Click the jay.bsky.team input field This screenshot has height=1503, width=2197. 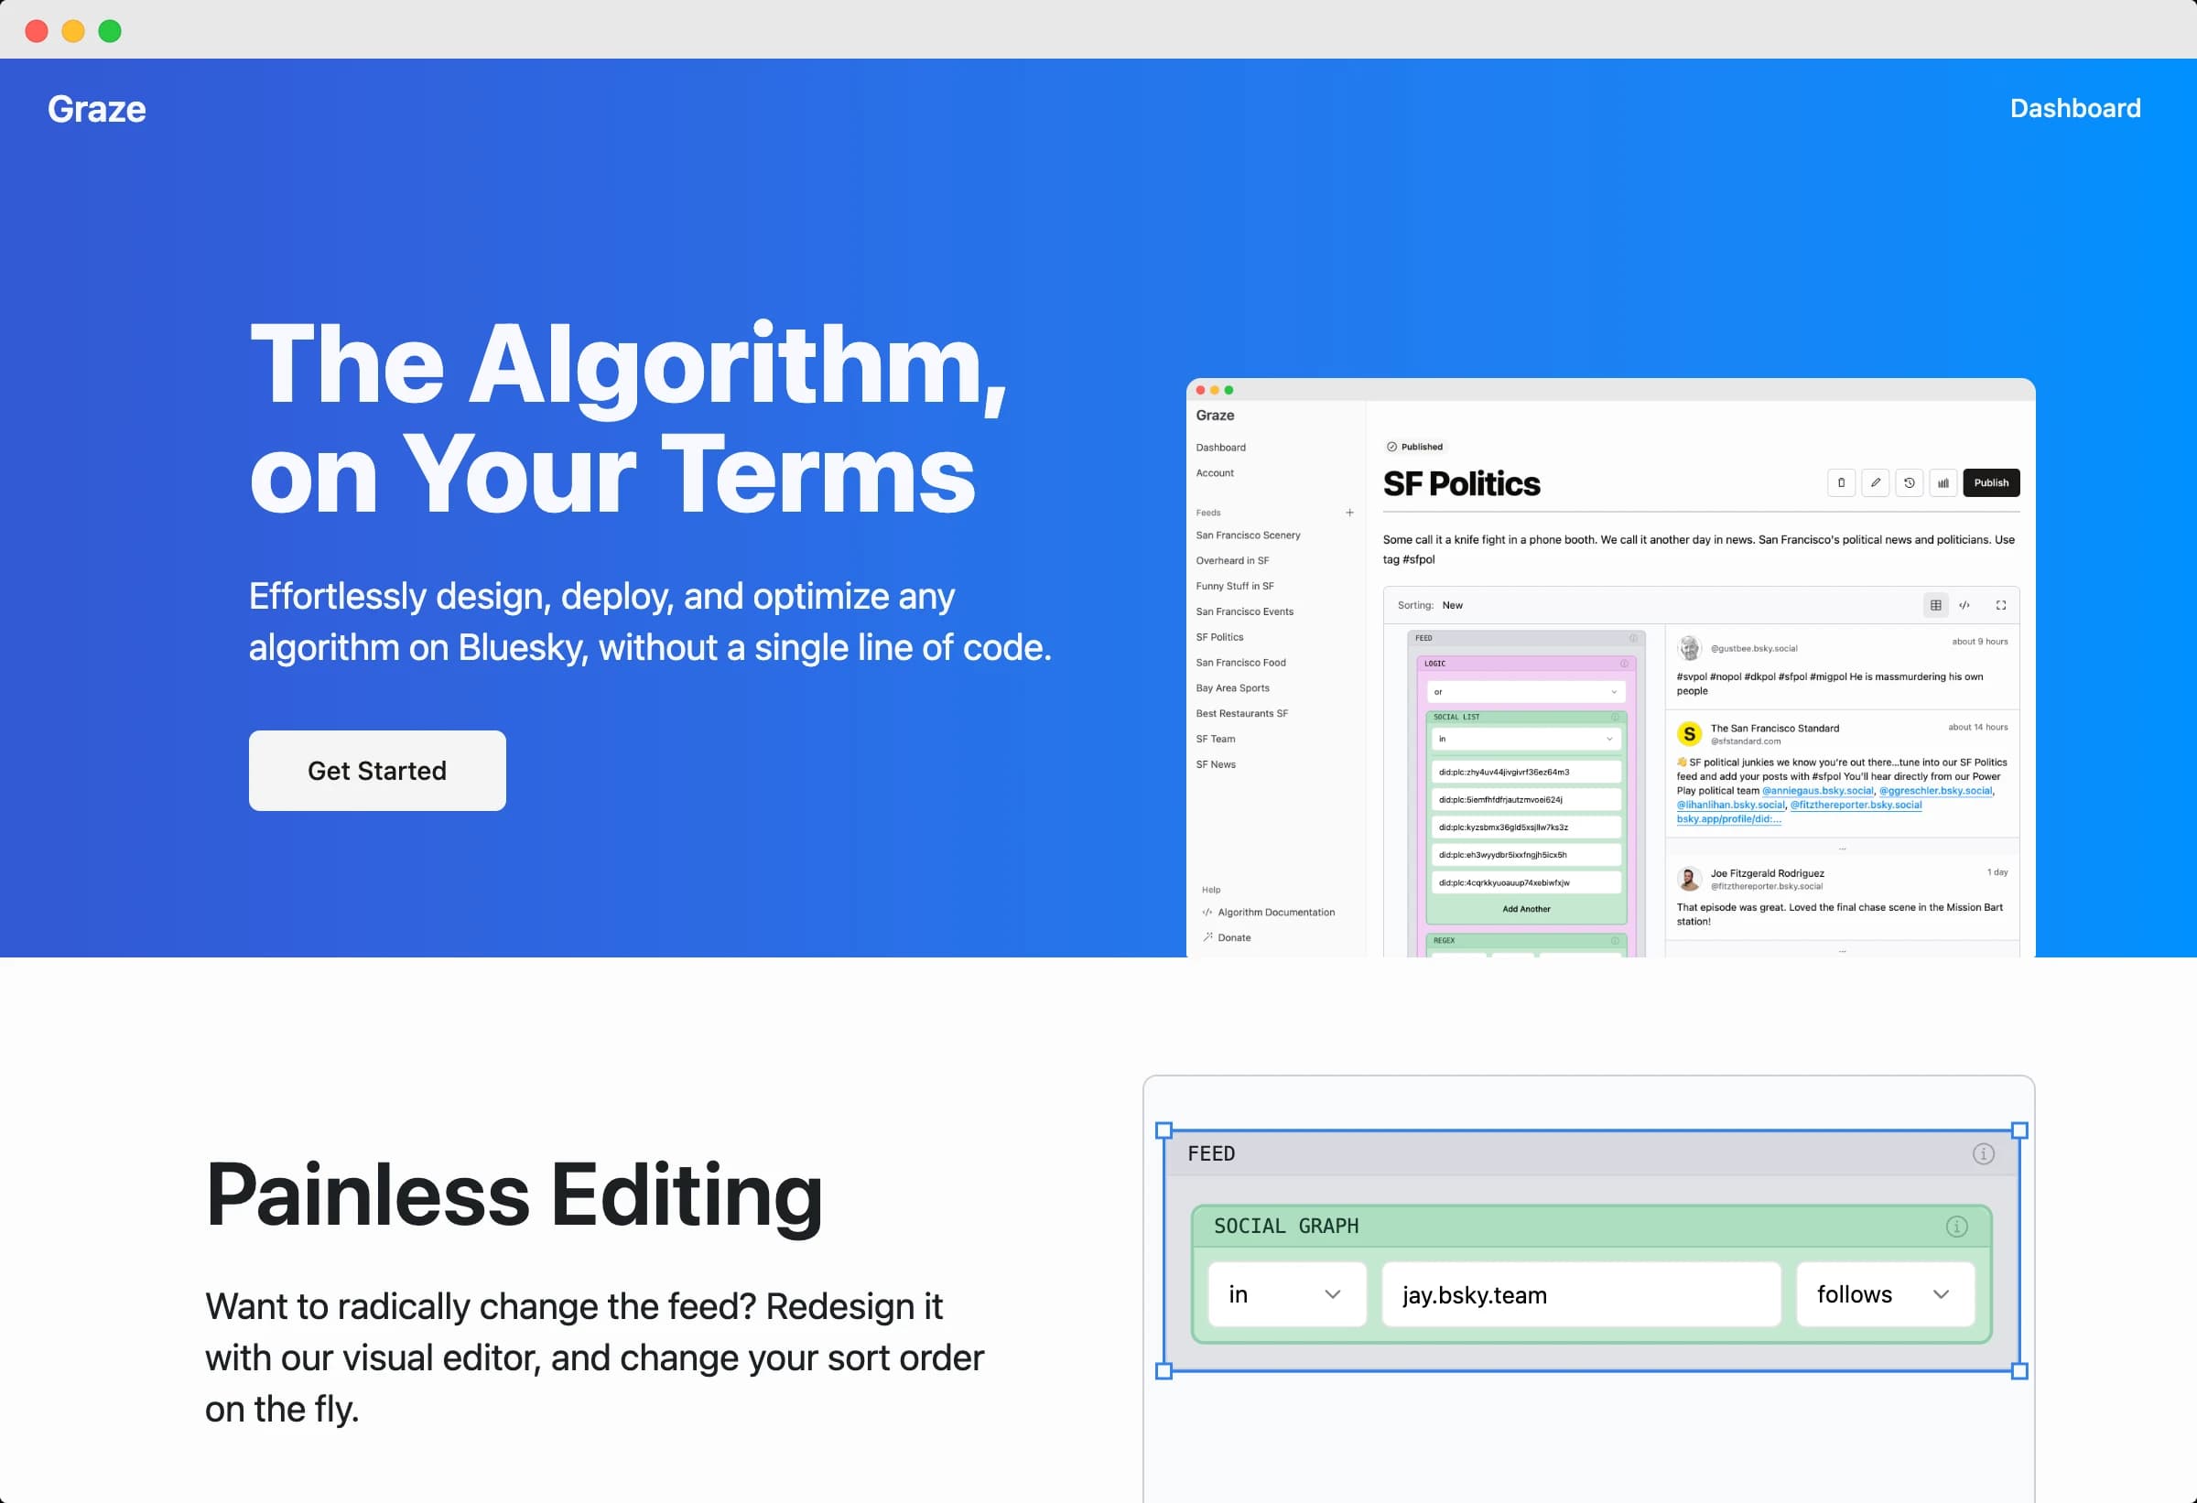1575,1294
